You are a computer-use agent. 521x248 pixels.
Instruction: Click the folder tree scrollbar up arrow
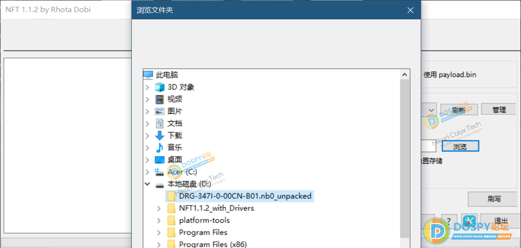[x=405, y=75]
